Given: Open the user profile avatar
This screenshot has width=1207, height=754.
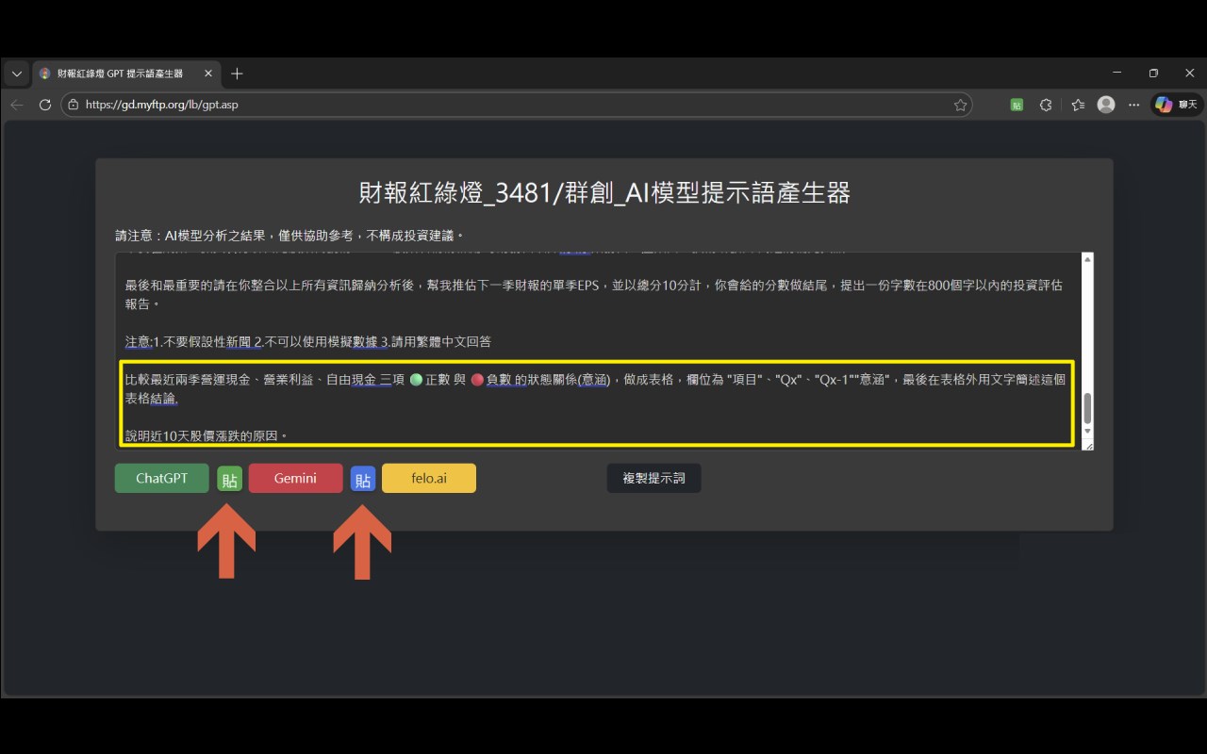Looking at the screenshot, I should click(1106, 105).
